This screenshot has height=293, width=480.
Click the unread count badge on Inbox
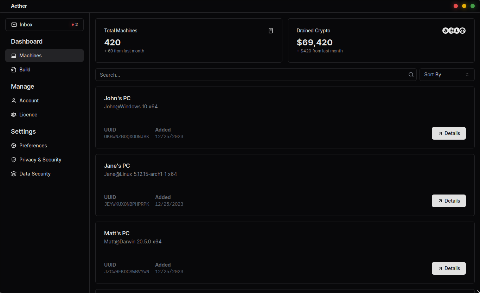pos(75,24)
